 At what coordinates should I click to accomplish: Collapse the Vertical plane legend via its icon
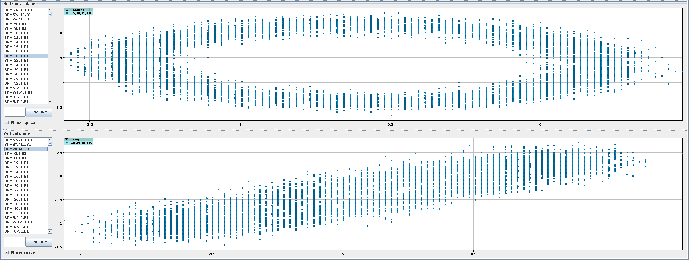click(66, 139)
